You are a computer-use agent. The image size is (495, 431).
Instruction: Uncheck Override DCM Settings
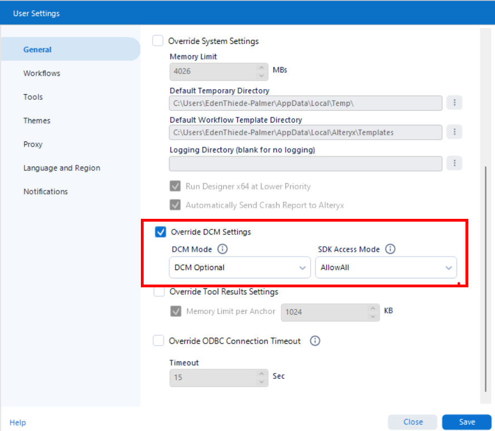(x=160, y=232)
